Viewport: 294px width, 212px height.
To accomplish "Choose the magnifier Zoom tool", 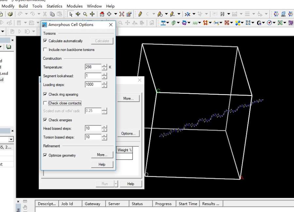I will tap(85, 14).
